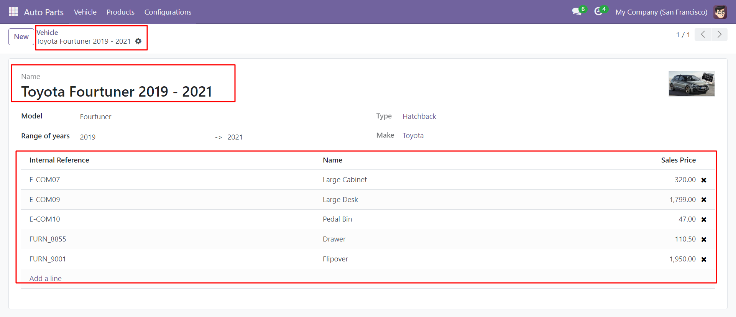736x317 pixels.
Task: Remove the Flipover line
Action: tap(703, 260)
